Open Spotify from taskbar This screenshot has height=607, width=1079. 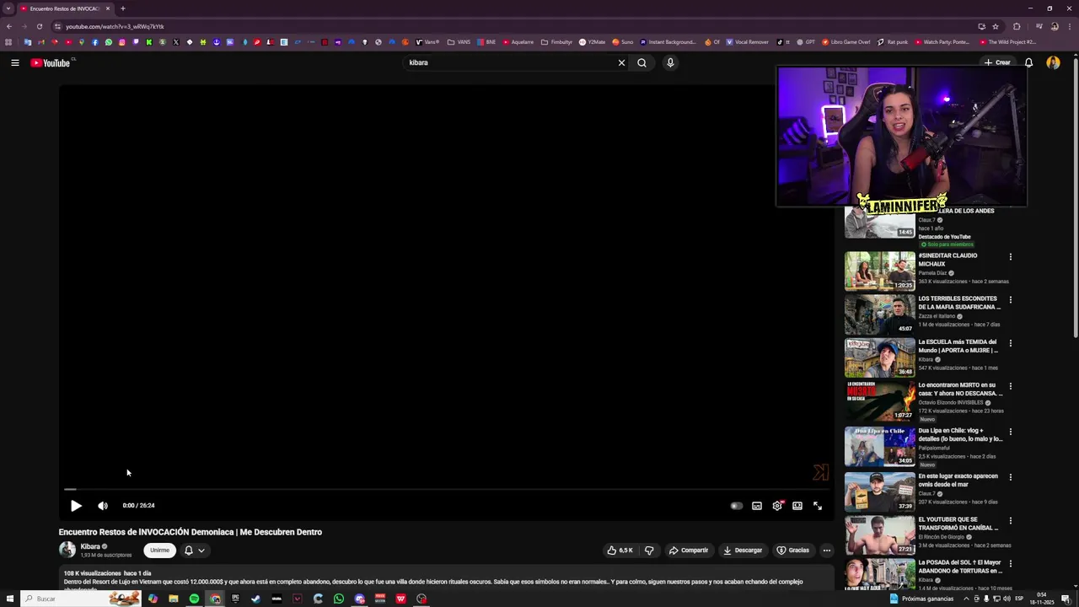(x=194, y=599)
